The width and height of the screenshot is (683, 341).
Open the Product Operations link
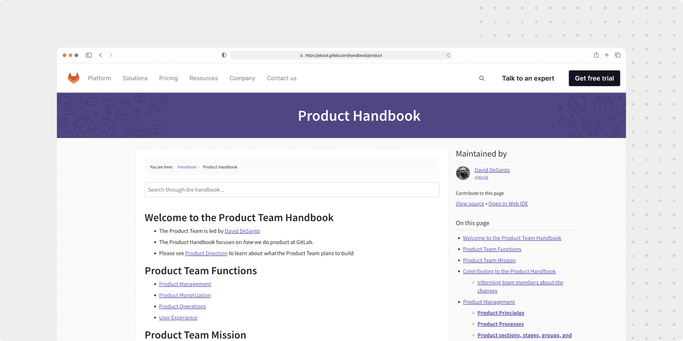point(183,306)
